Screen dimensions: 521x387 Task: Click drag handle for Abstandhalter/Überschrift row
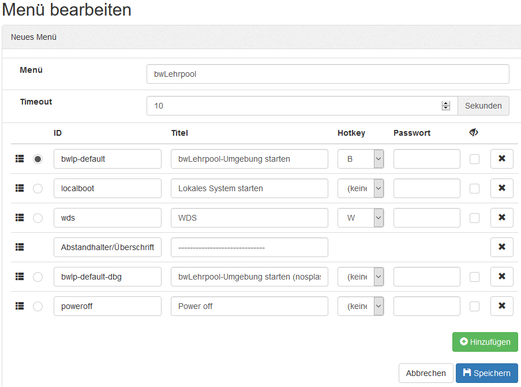20,247
